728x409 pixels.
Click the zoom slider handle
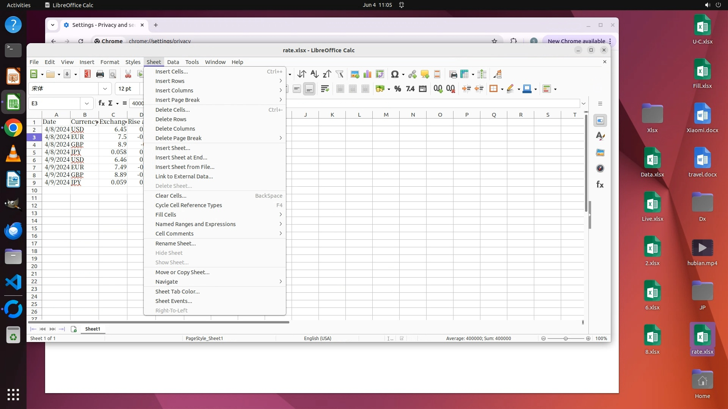tap(566, 339)
